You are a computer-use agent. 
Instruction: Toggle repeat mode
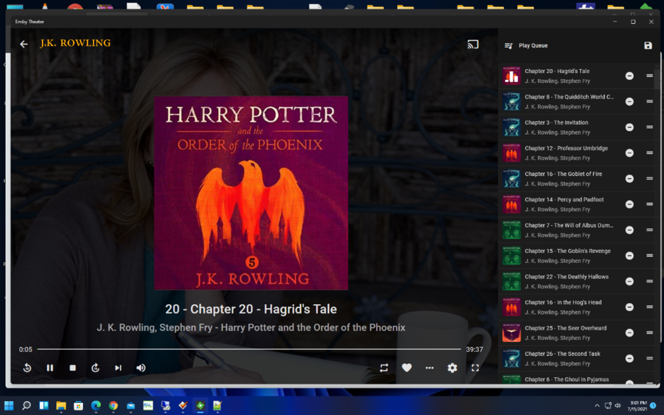pyautogui.click(x=384, y=368)
